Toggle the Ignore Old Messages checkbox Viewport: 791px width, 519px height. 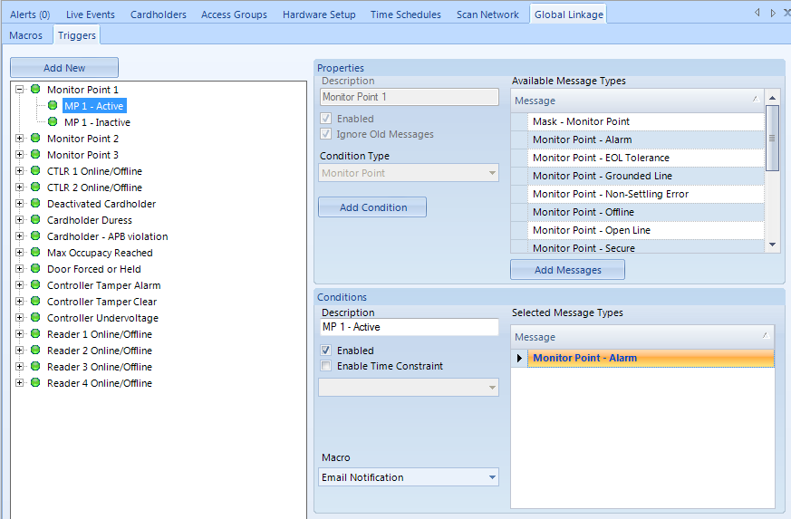[x=326, y=134]
